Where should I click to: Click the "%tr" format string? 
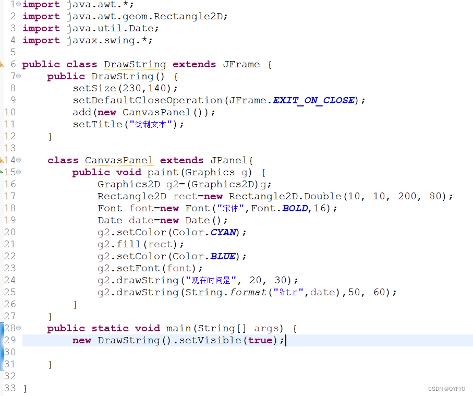pos(288,292)
